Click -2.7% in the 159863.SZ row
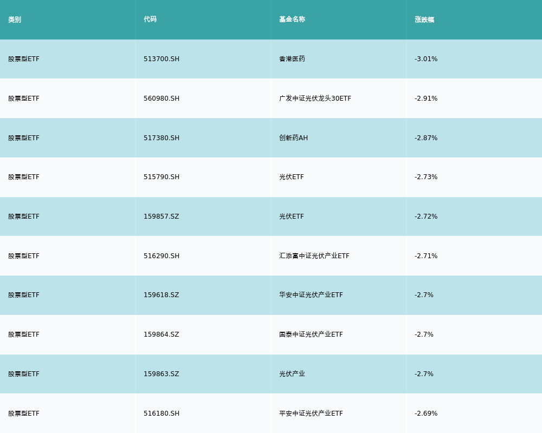The width and height of the screenshot is (542, 433). tap(424, 374)
